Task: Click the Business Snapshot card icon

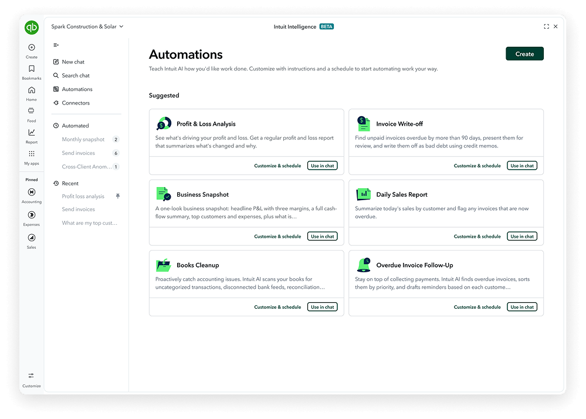Action: [163, 194]
